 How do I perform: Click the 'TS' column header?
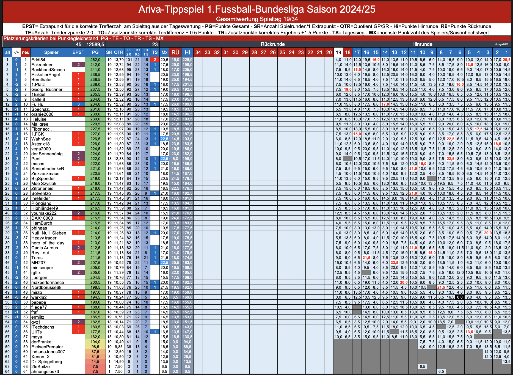155,52
